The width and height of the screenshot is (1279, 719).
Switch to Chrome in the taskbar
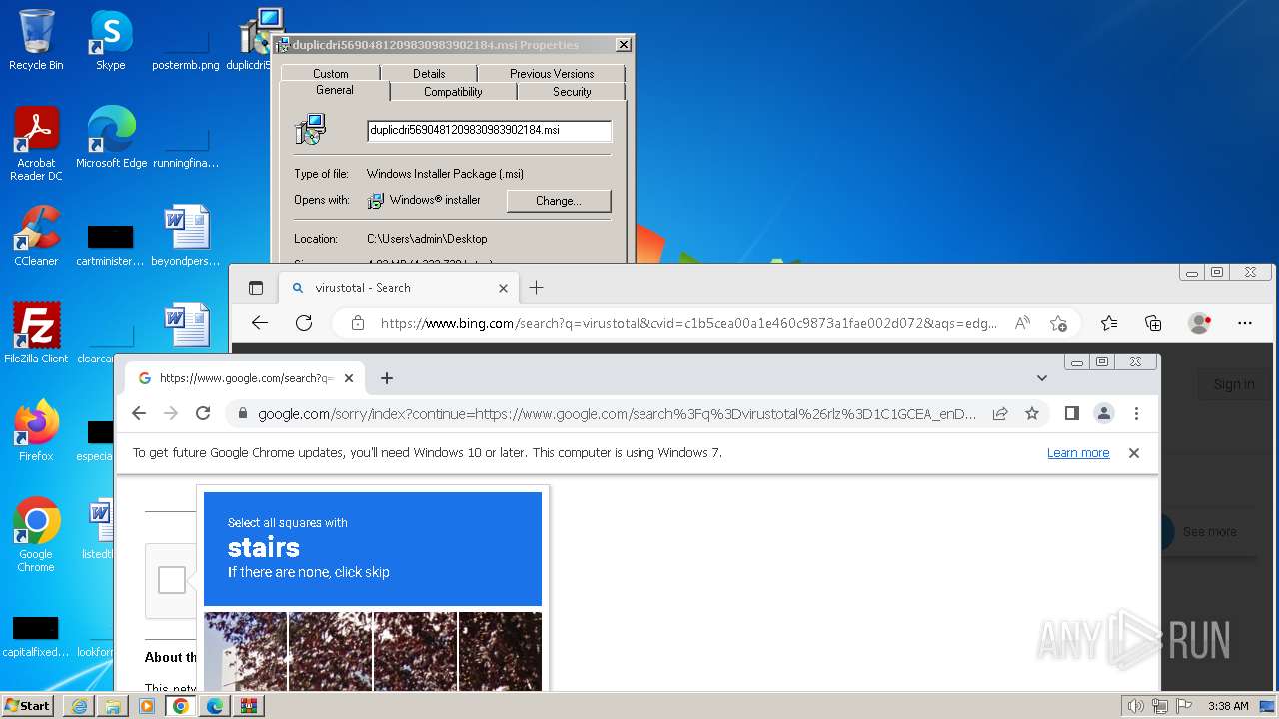(181, 706)
